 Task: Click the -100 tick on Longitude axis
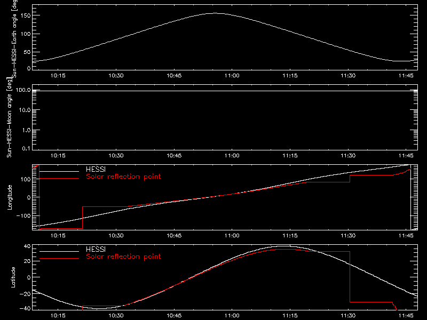click(23, 215)
